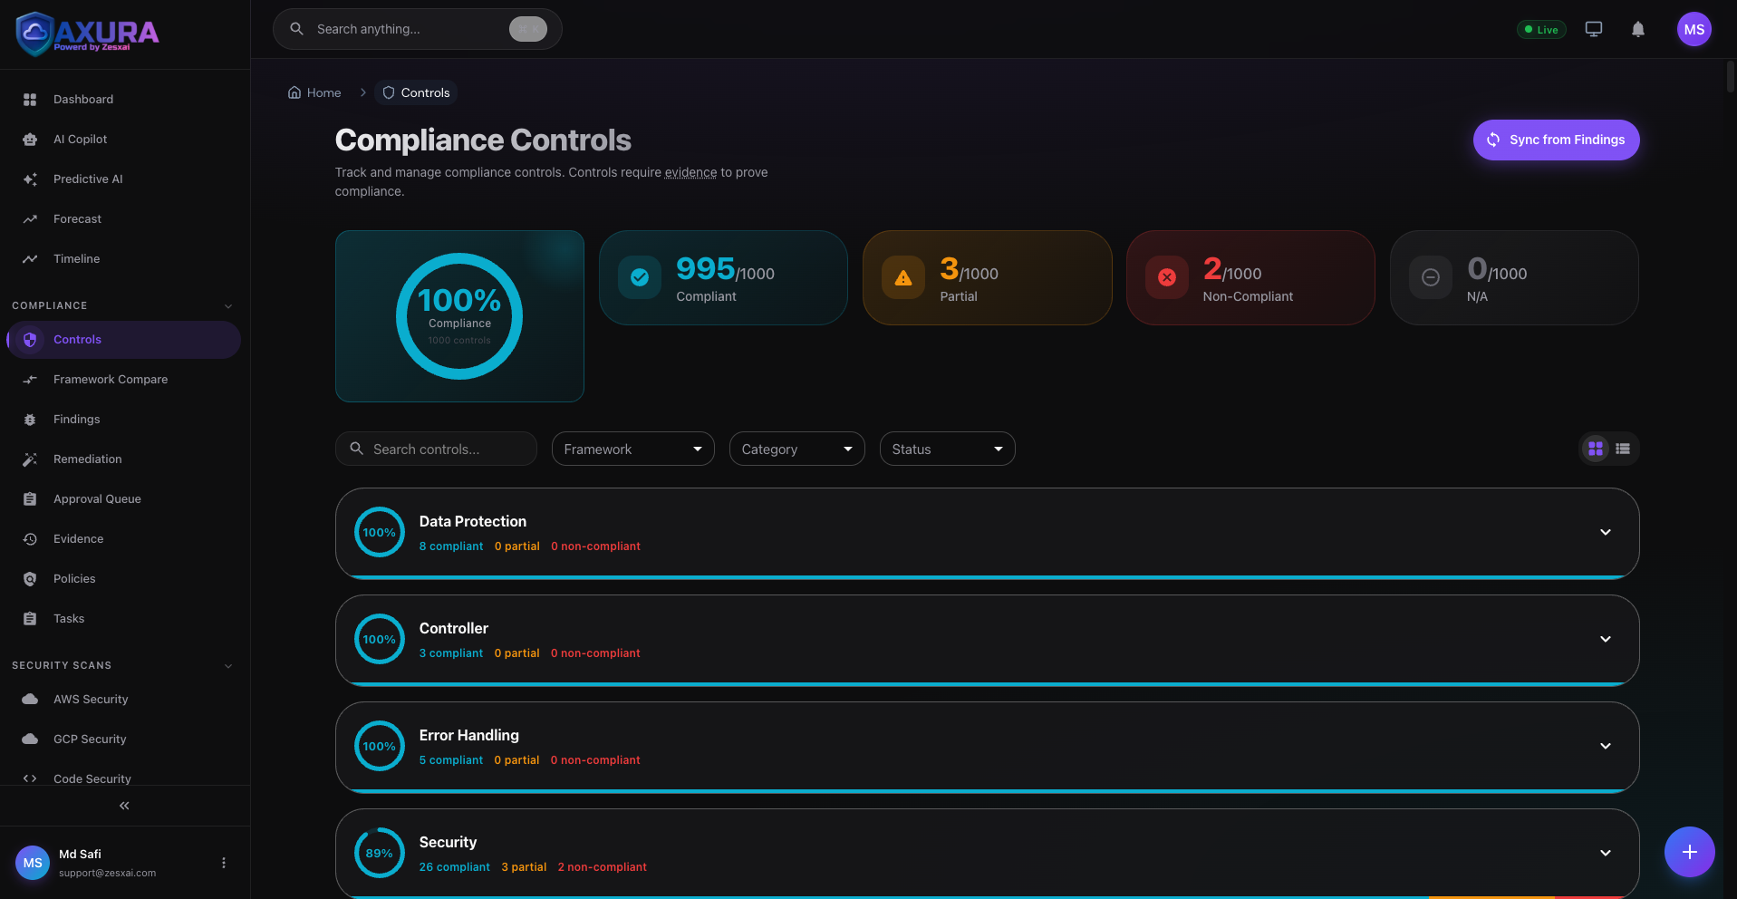Click the Compliant checkmark icon
Image resolution: width=1737 pixels, height=899 pixels.
[x=640, y=277]
